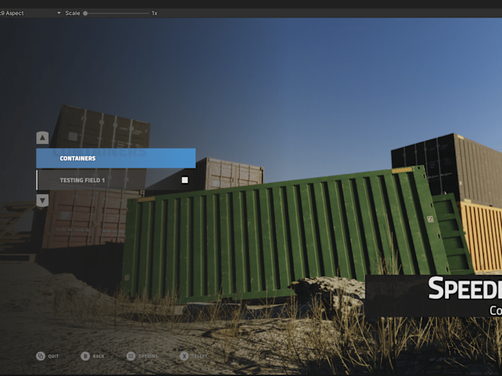This screenshot has width=502, height=376.
Task: Click the down arrow below the level list
Action: tap(43, 201)
